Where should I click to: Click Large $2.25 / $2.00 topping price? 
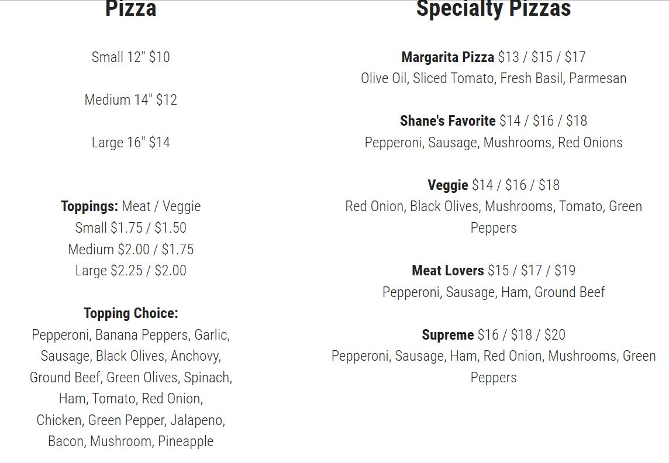point(130,271)
